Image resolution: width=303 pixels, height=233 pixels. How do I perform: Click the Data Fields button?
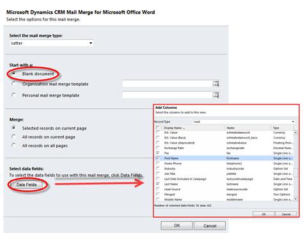click(x=26, y=185)
